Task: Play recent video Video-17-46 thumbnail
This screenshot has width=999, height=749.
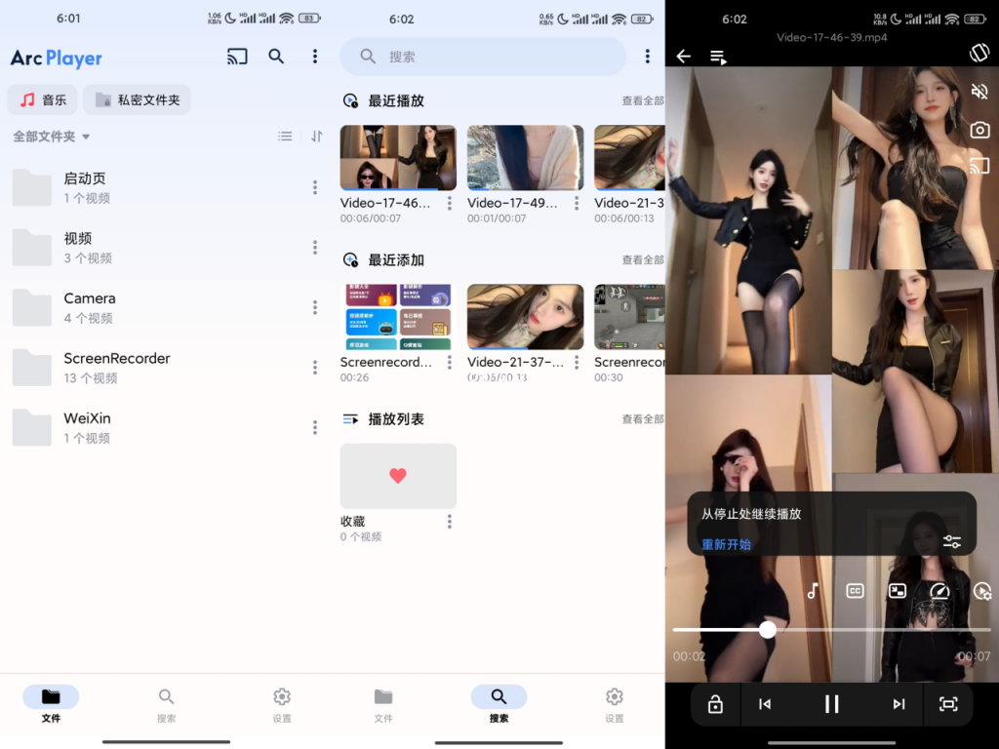Action: pyautogui.click(x=398, y=158)
